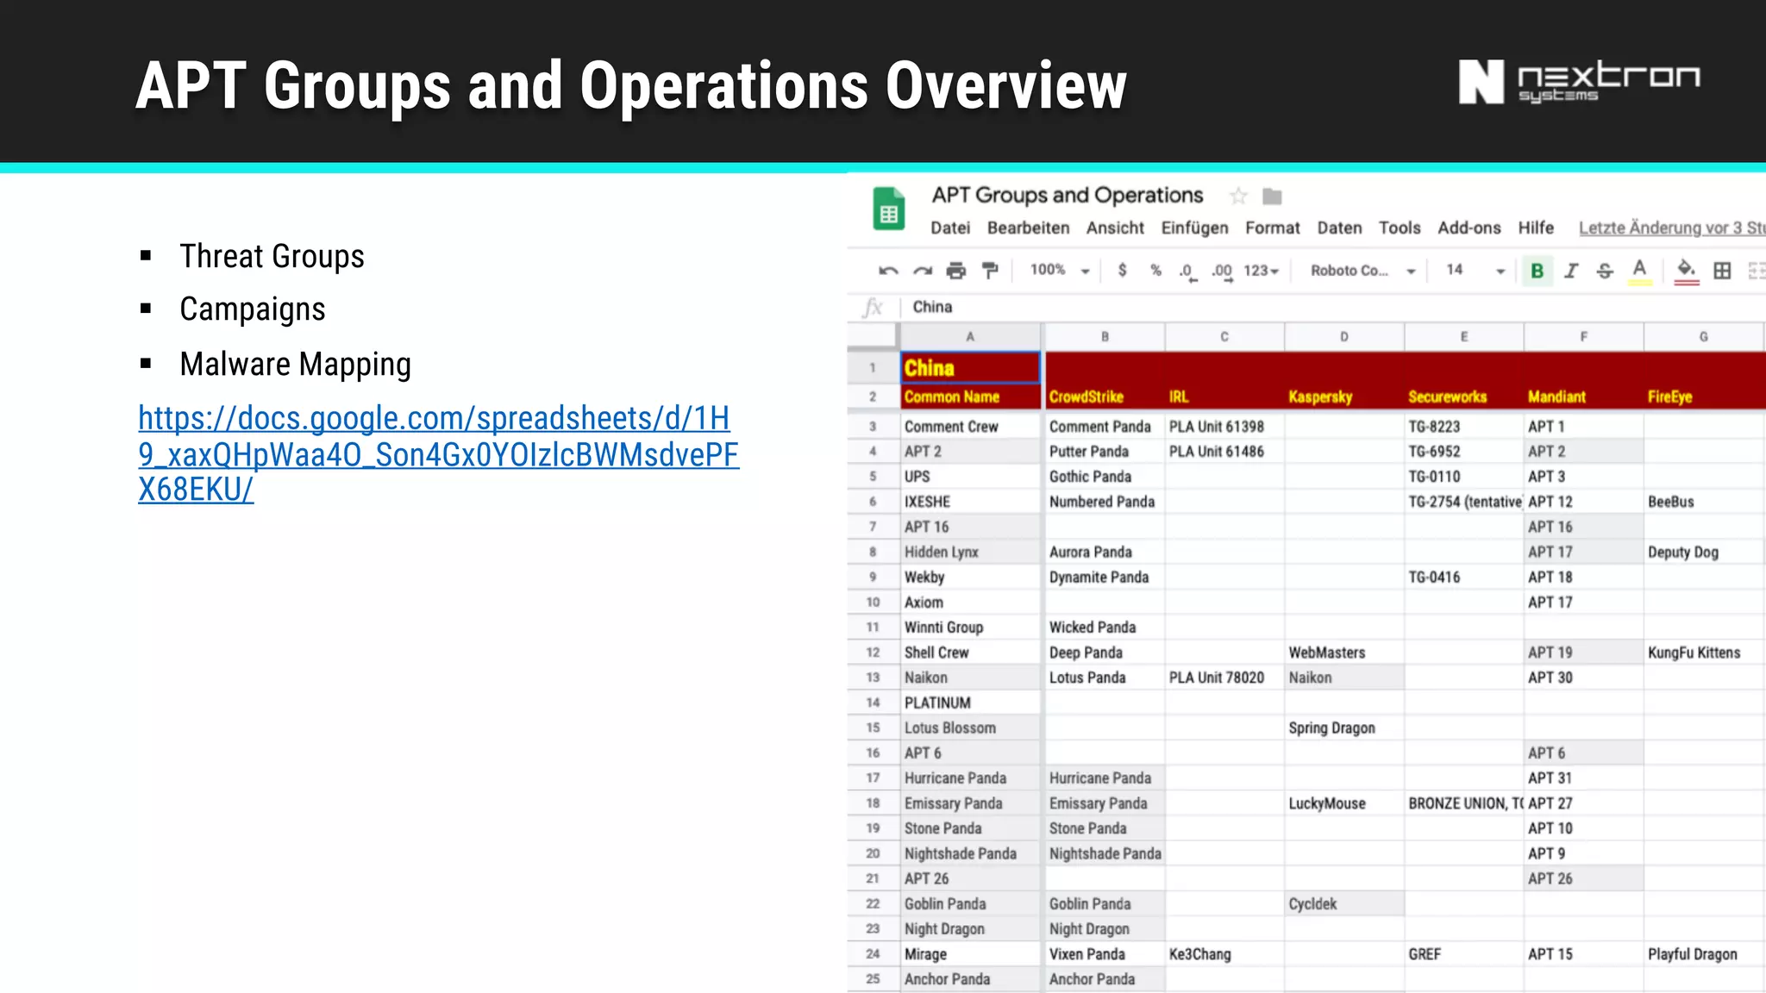Toggle strikethrough formatting button
The height and width of the screenshot is (993, 1766).
[x=1605, y=271]
